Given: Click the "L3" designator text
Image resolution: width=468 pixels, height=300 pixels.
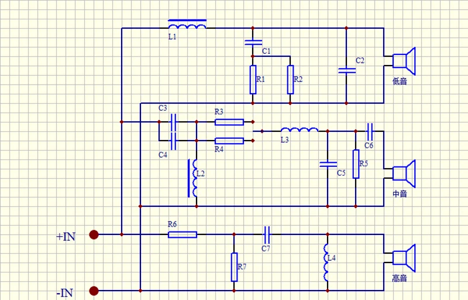Looking at the screenshot, I should (285, 140).
